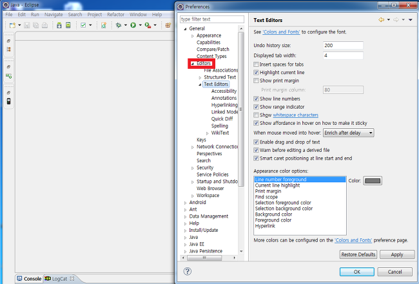Open the Navigate menu
Screen dimensions: 419x284
click(54, 14)
